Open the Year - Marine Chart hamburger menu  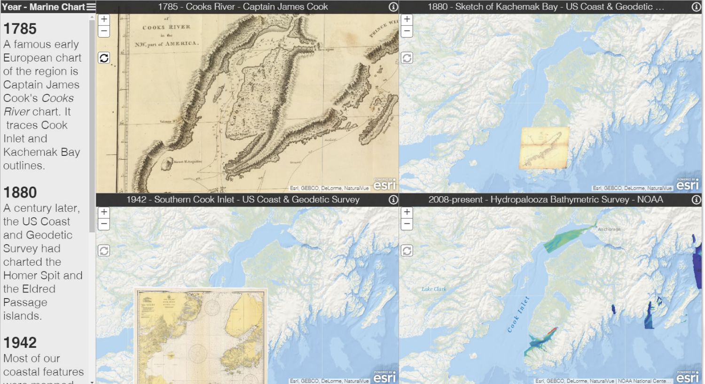(91, 7)
